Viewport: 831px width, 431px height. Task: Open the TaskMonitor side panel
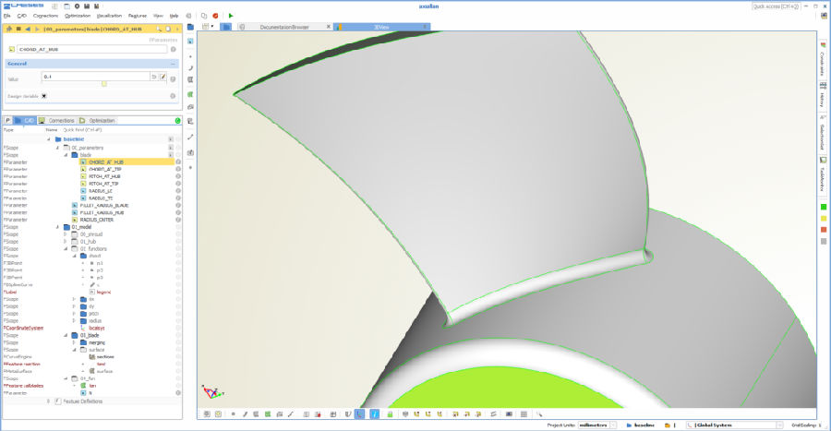823,174
